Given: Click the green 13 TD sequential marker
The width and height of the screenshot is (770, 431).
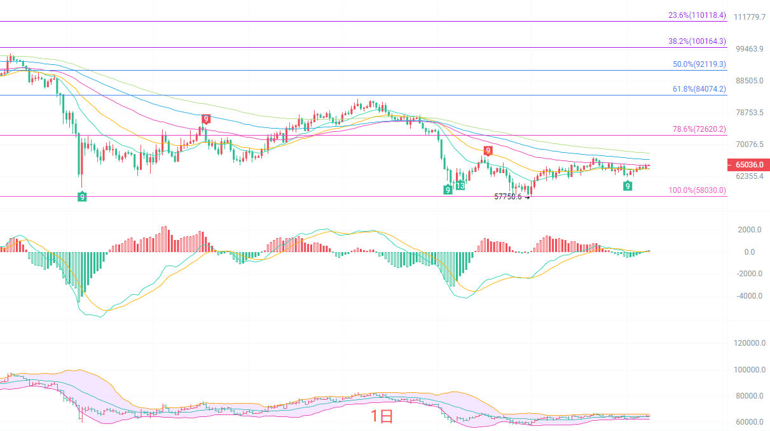Looking at the screenshot, I should [460, 185].
